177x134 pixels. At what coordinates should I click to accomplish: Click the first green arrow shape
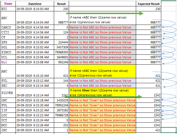tap(105, 14)
